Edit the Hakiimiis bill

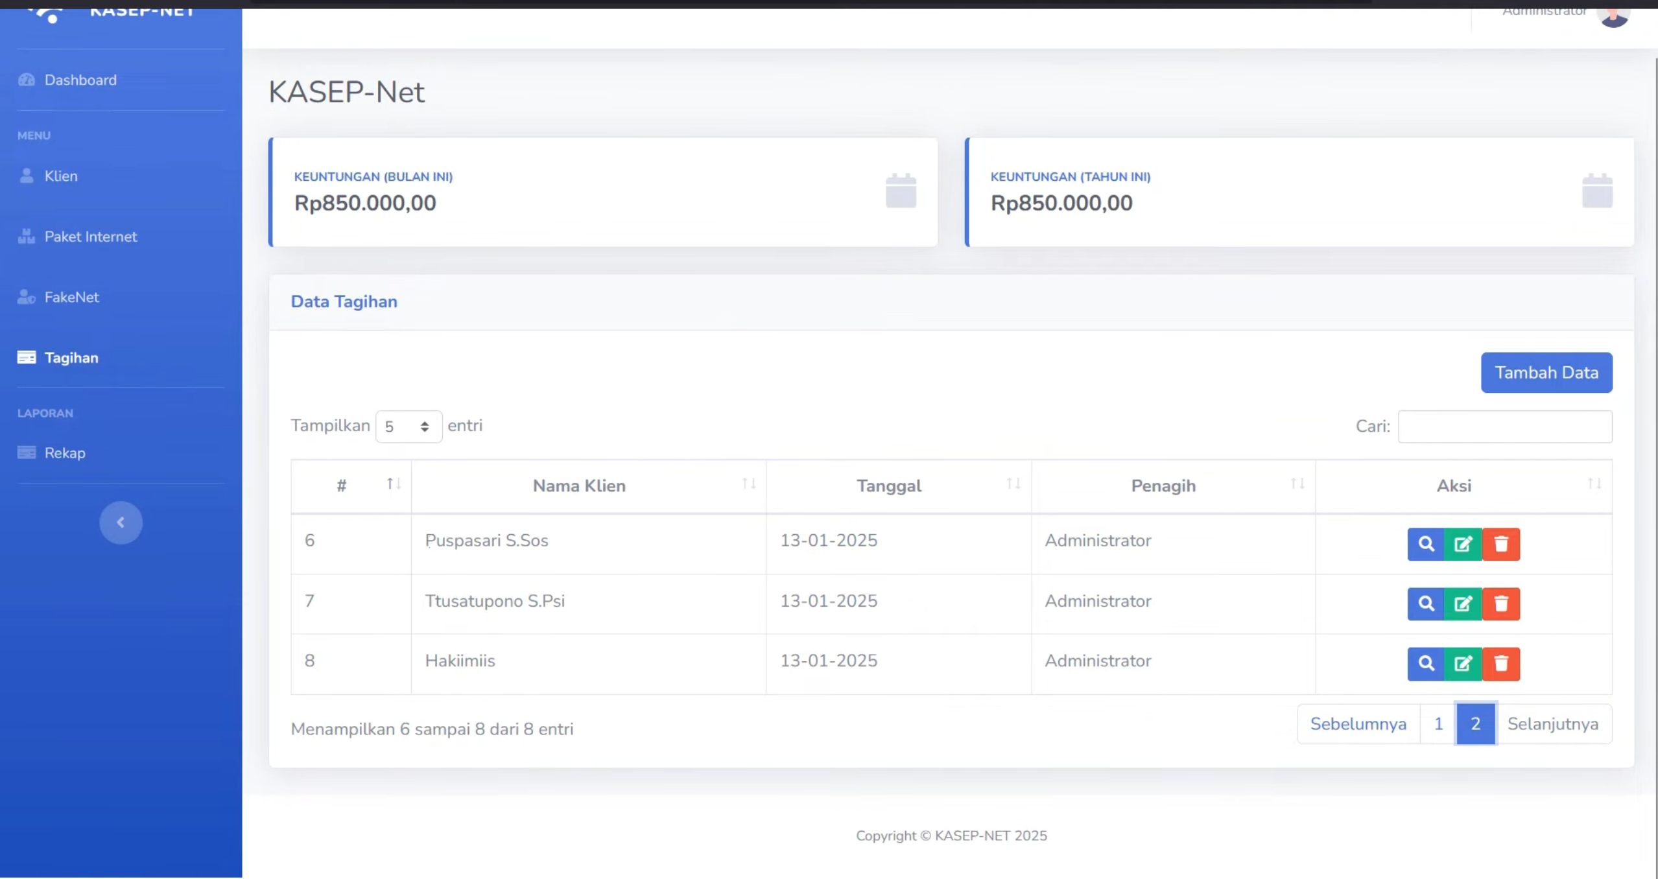[x=1463, y=663]
